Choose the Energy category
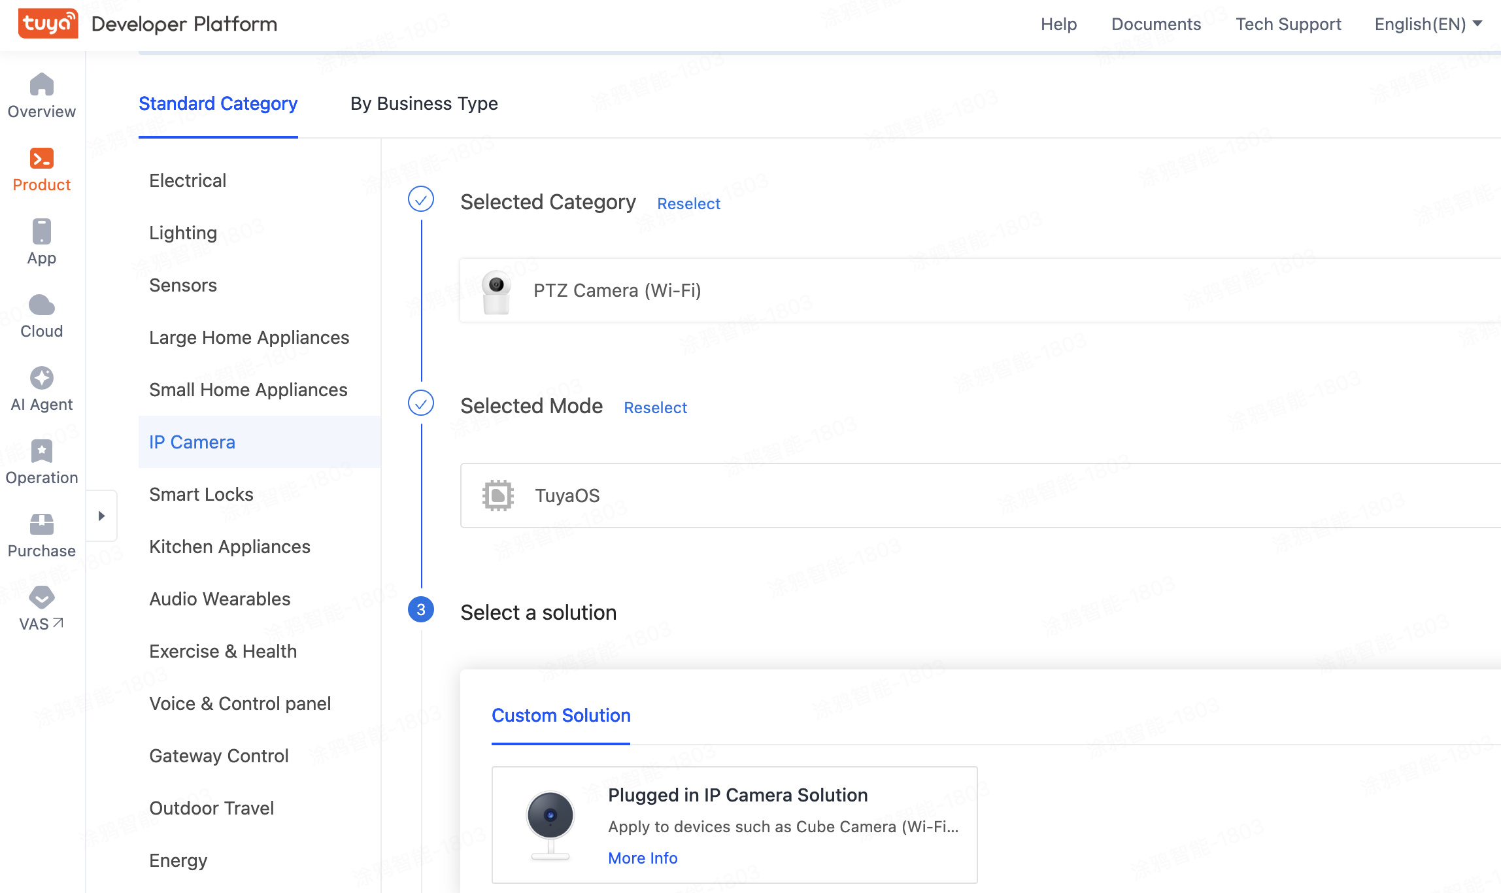The height and width of the screenshot is (893, 1501). pos(260,860)
